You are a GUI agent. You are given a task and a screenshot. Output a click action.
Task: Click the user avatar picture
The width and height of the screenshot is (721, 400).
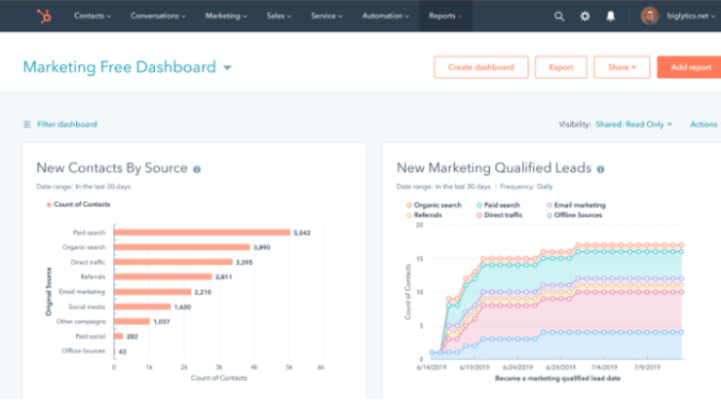tap(650, 17)
